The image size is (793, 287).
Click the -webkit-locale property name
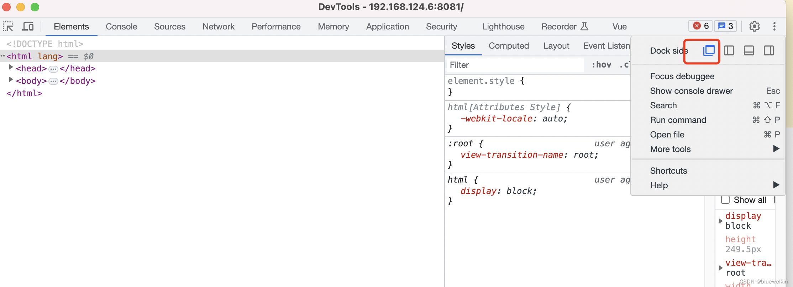pos(497,118)
